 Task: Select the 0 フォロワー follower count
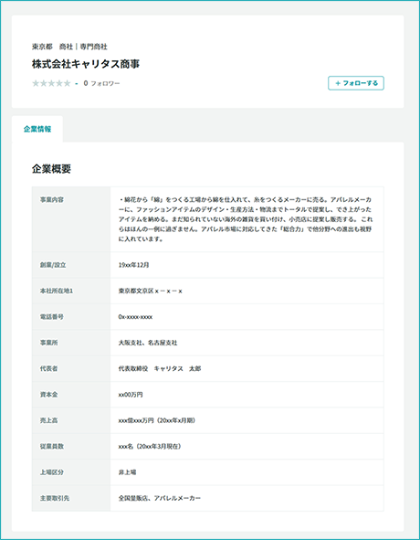point(101,83)
